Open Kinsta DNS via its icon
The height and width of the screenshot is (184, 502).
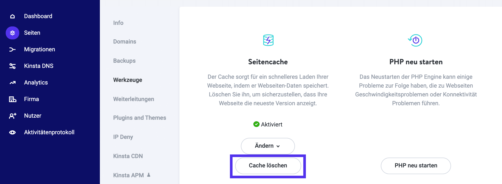coord(12,66)
